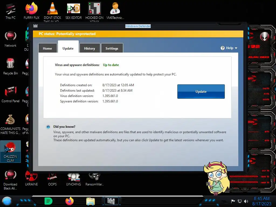Click the Windows Defender taskbar button

click(x=111, y=201)
